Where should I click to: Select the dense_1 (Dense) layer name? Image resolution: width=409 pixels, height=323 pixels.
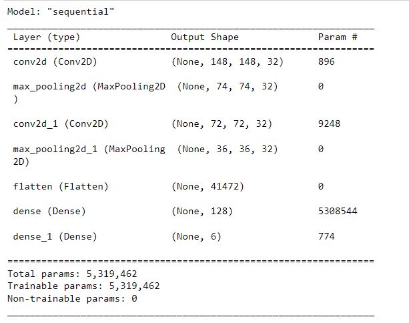[55, 236]
